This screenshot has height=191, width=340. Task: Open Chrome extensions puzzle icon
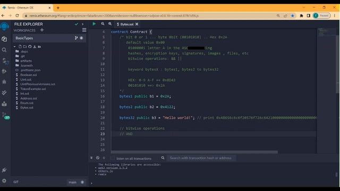301,15
